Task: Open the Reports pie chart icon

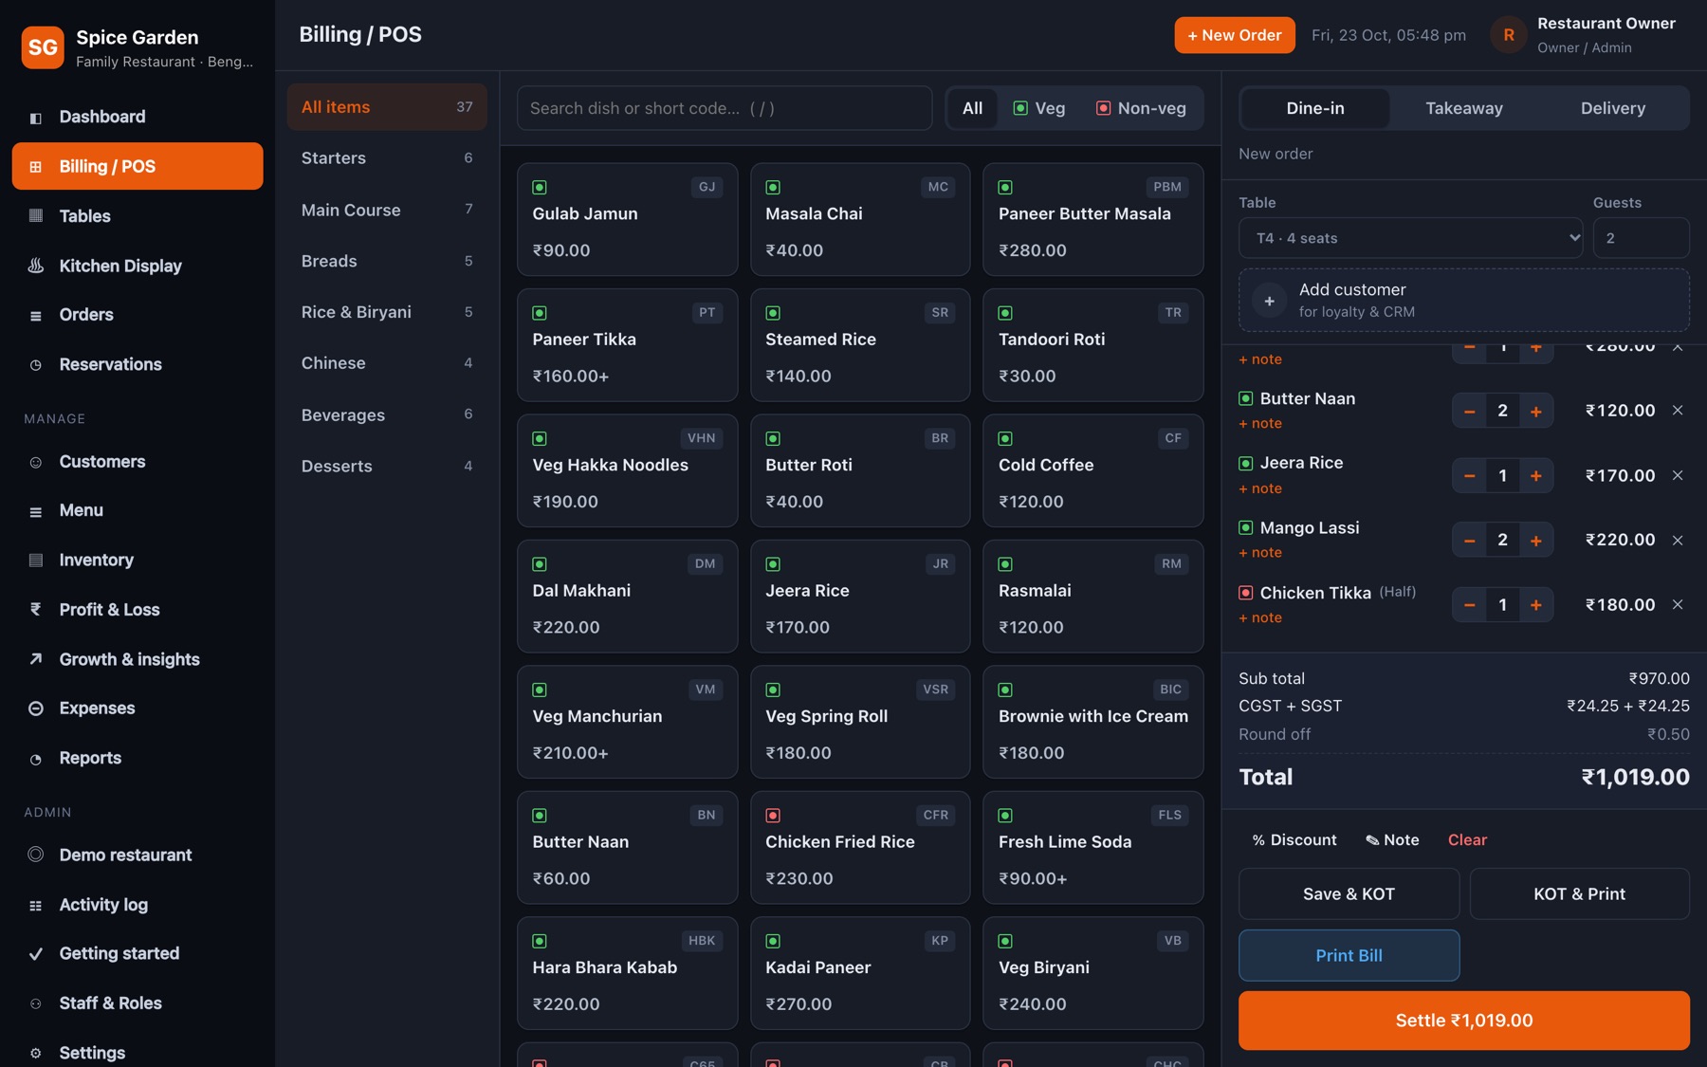Action: click(x=36, y=759)
